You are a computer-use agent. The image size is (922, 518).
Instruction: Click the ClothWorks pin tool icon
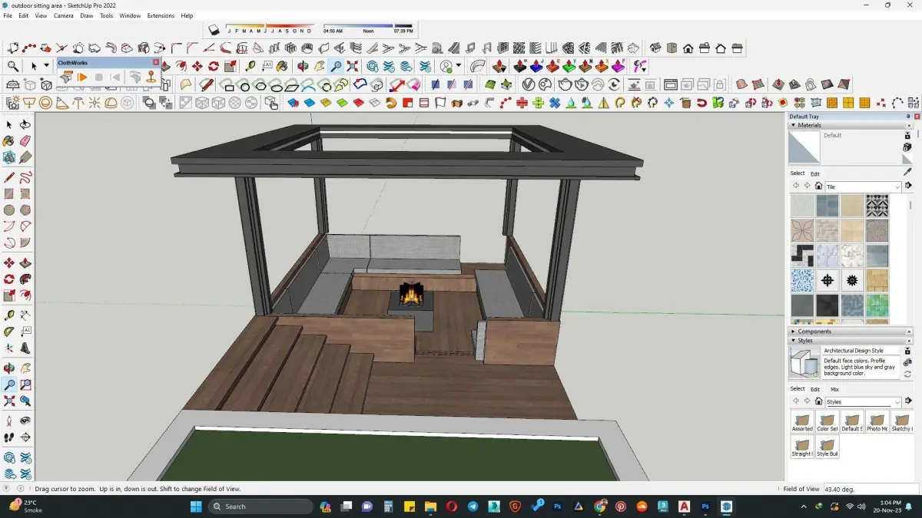[151, 77]
